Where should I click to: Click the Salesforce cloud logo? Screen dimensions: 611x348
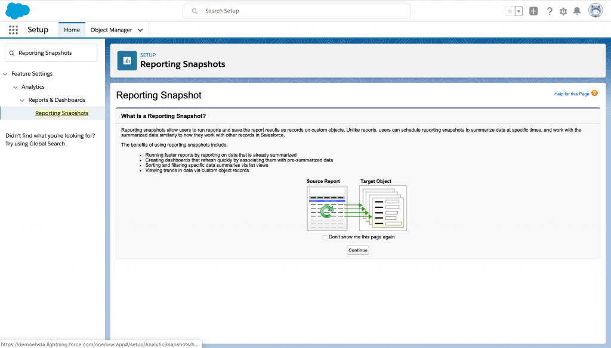click(18, 11)
